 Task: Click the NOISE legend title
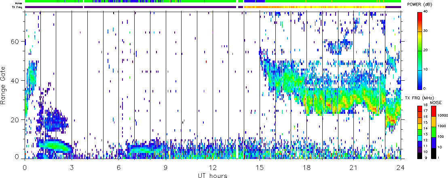[x=436, y=103]
